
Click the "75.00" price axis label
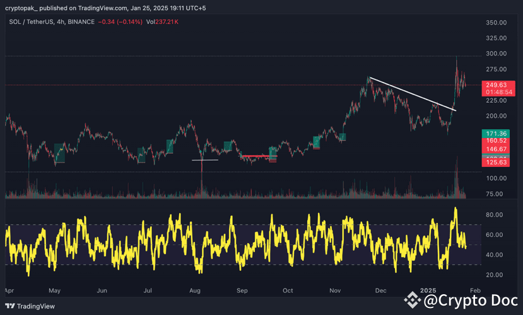(495, 194)
